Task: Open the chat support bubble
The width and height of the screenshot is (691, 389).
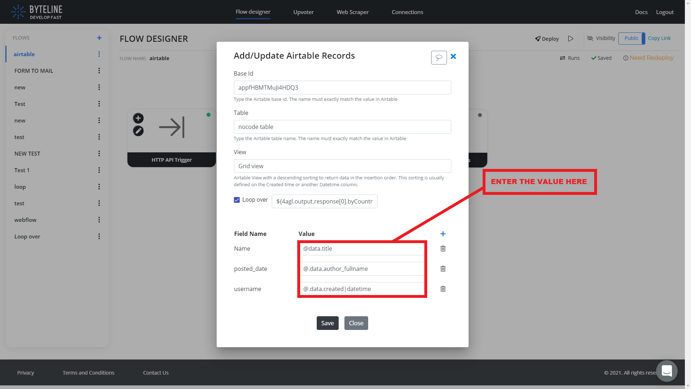Action: click(x=667, y=371)
